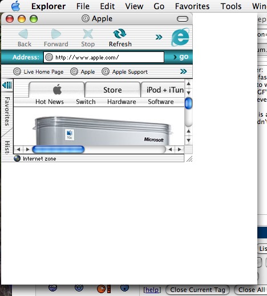The height and width of the screenshot is (296, 267).
Task: Collapse the Explorer bar sidebar arrow
Action: click(x=7, y=85)
